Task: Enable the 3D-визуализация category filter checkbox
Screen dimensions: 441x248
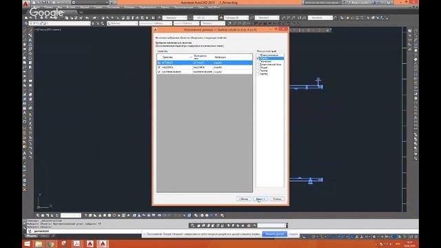Action: pos(258,55)
